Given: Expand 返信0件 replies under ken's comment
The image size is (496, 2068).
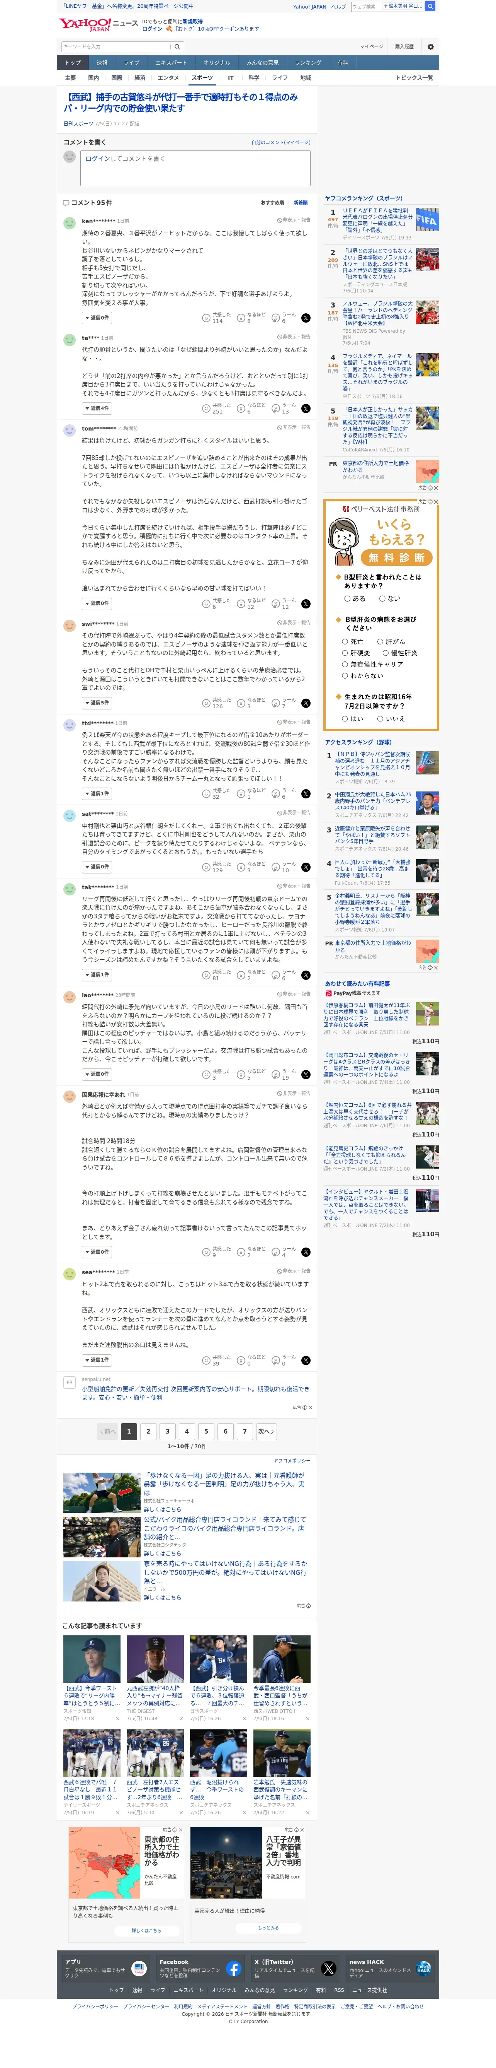Looking at the screenshot, I should [x=97, y=318].
